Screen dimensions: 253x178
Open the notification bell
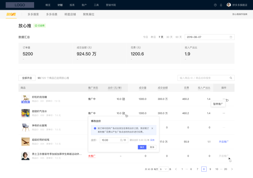click(x=221, y=5)
